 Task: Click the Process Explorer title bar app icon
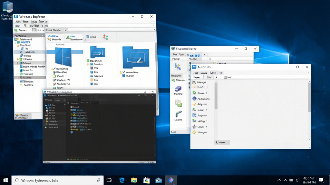click(16, 16)
